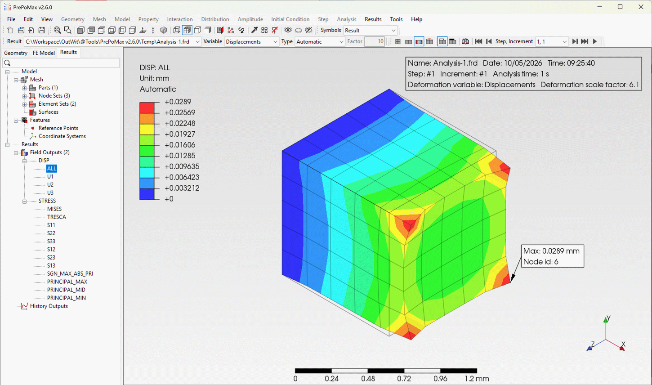The image size is (652, 385).
Task: Click the transformation icon beside Factor field
Action: point(465,41)
